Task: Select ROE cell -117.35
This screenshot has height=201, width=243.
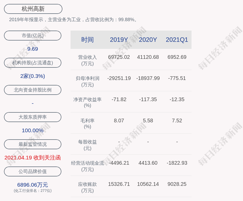Action: point(148,99)
